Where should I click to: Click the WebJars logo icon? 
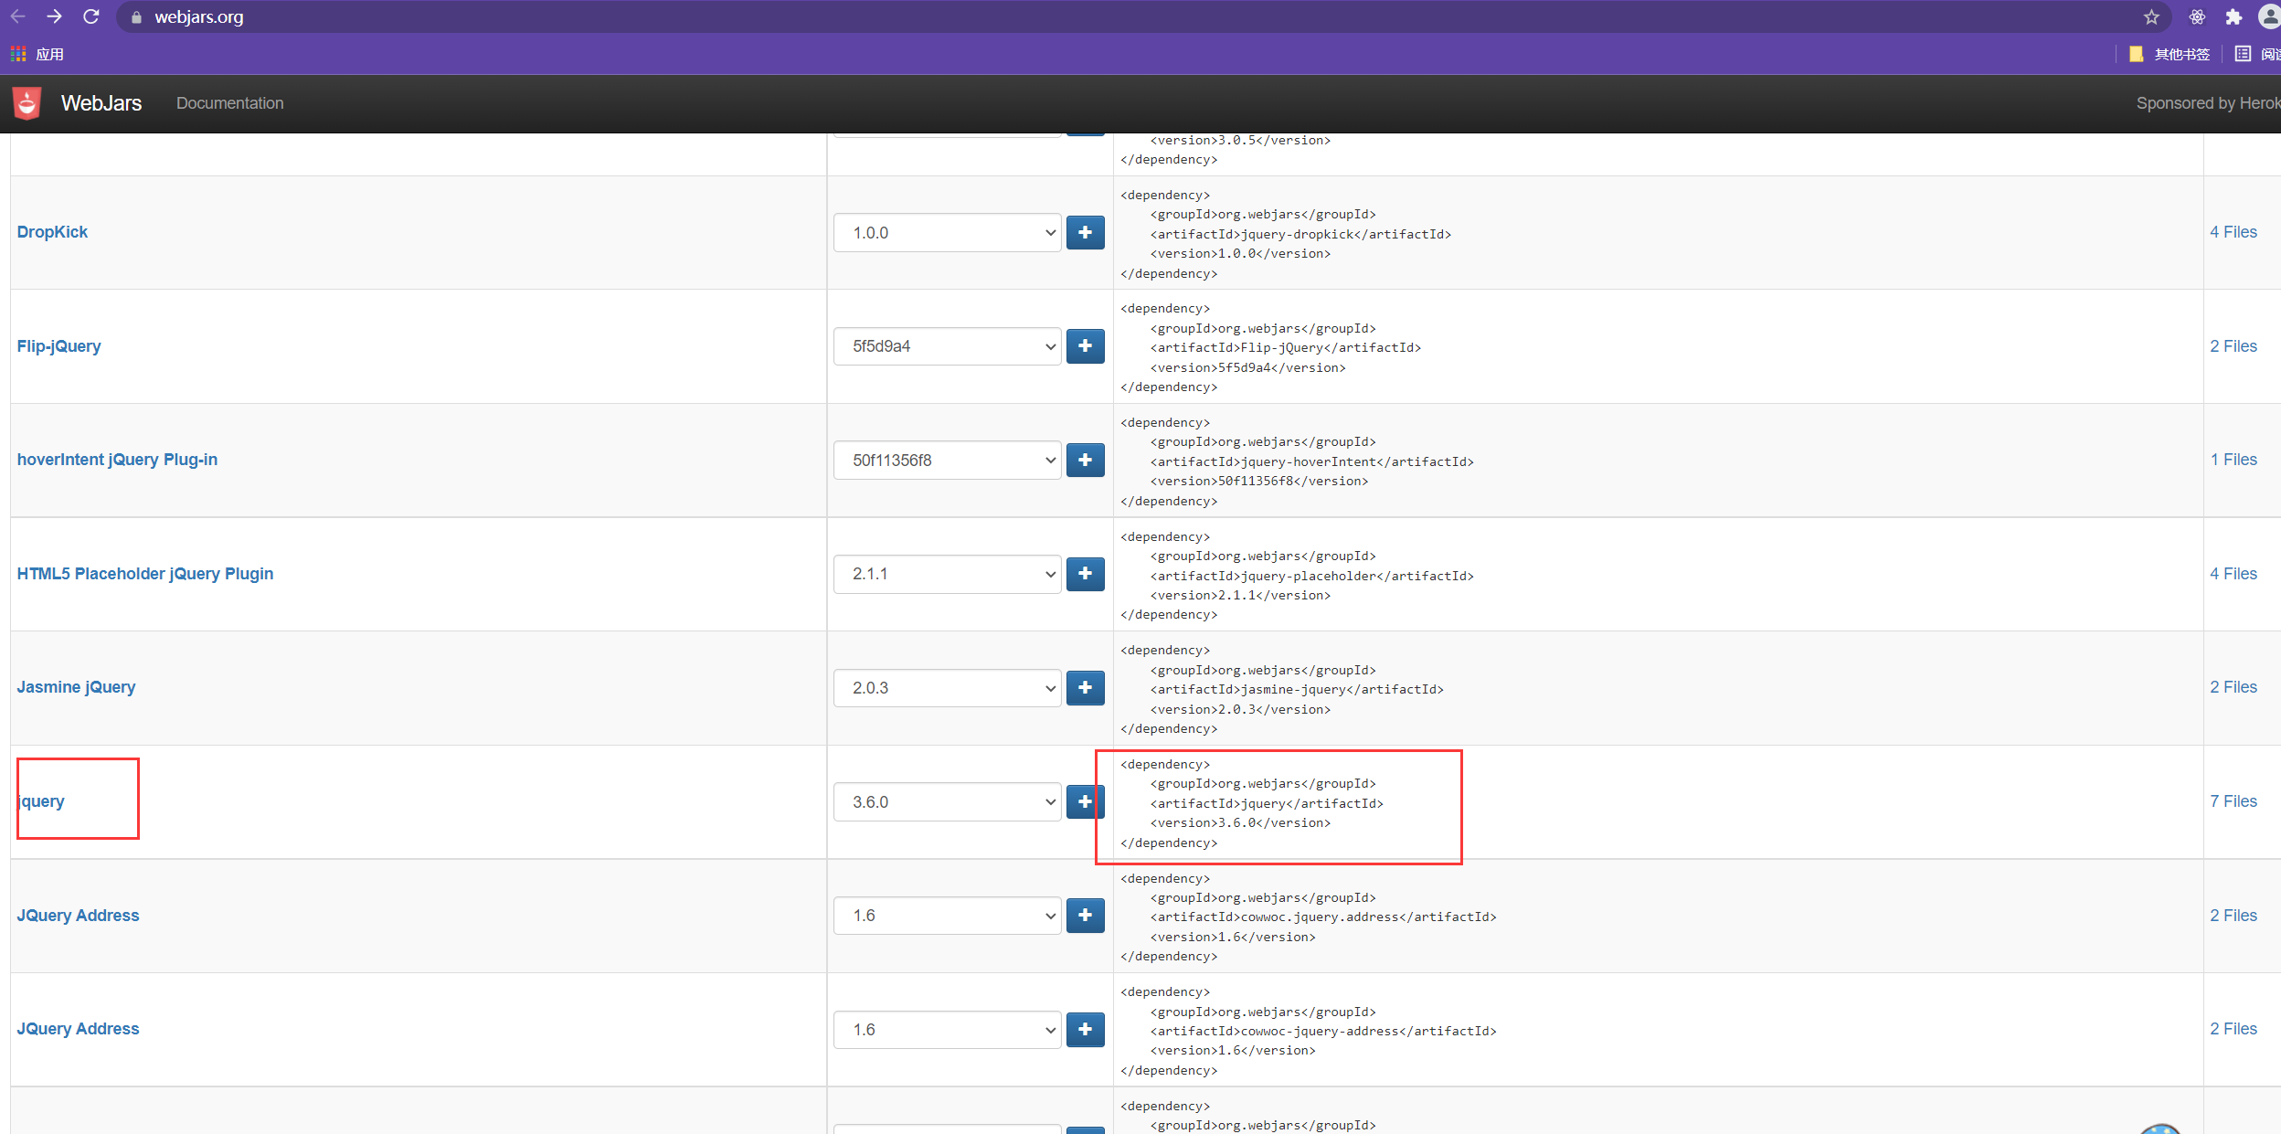point(27,103)
